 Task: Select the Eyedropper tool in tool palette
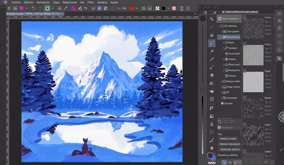[x=212, y=59]
